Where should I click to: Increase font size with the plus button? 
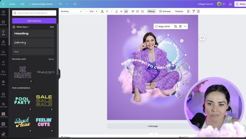coord(97,11)
